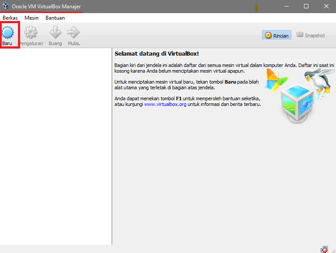This screenshot has height=253, width=336.
Task: Create a new machine with Baru
Action: point(7,35)
